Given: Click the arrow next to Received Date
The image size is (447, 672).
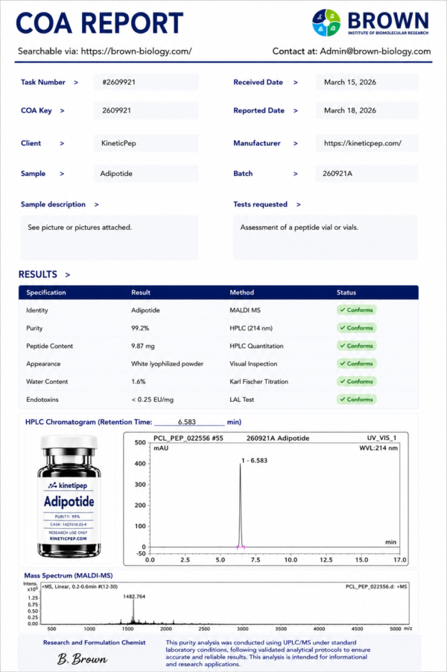Looking at the screenshot, I should tap(296, 82).
